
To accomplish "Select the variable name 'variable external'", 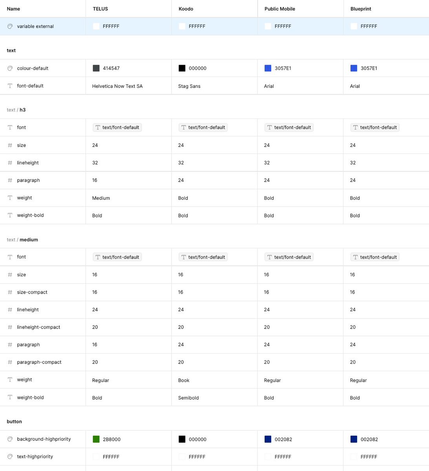I will pos(35,26).
